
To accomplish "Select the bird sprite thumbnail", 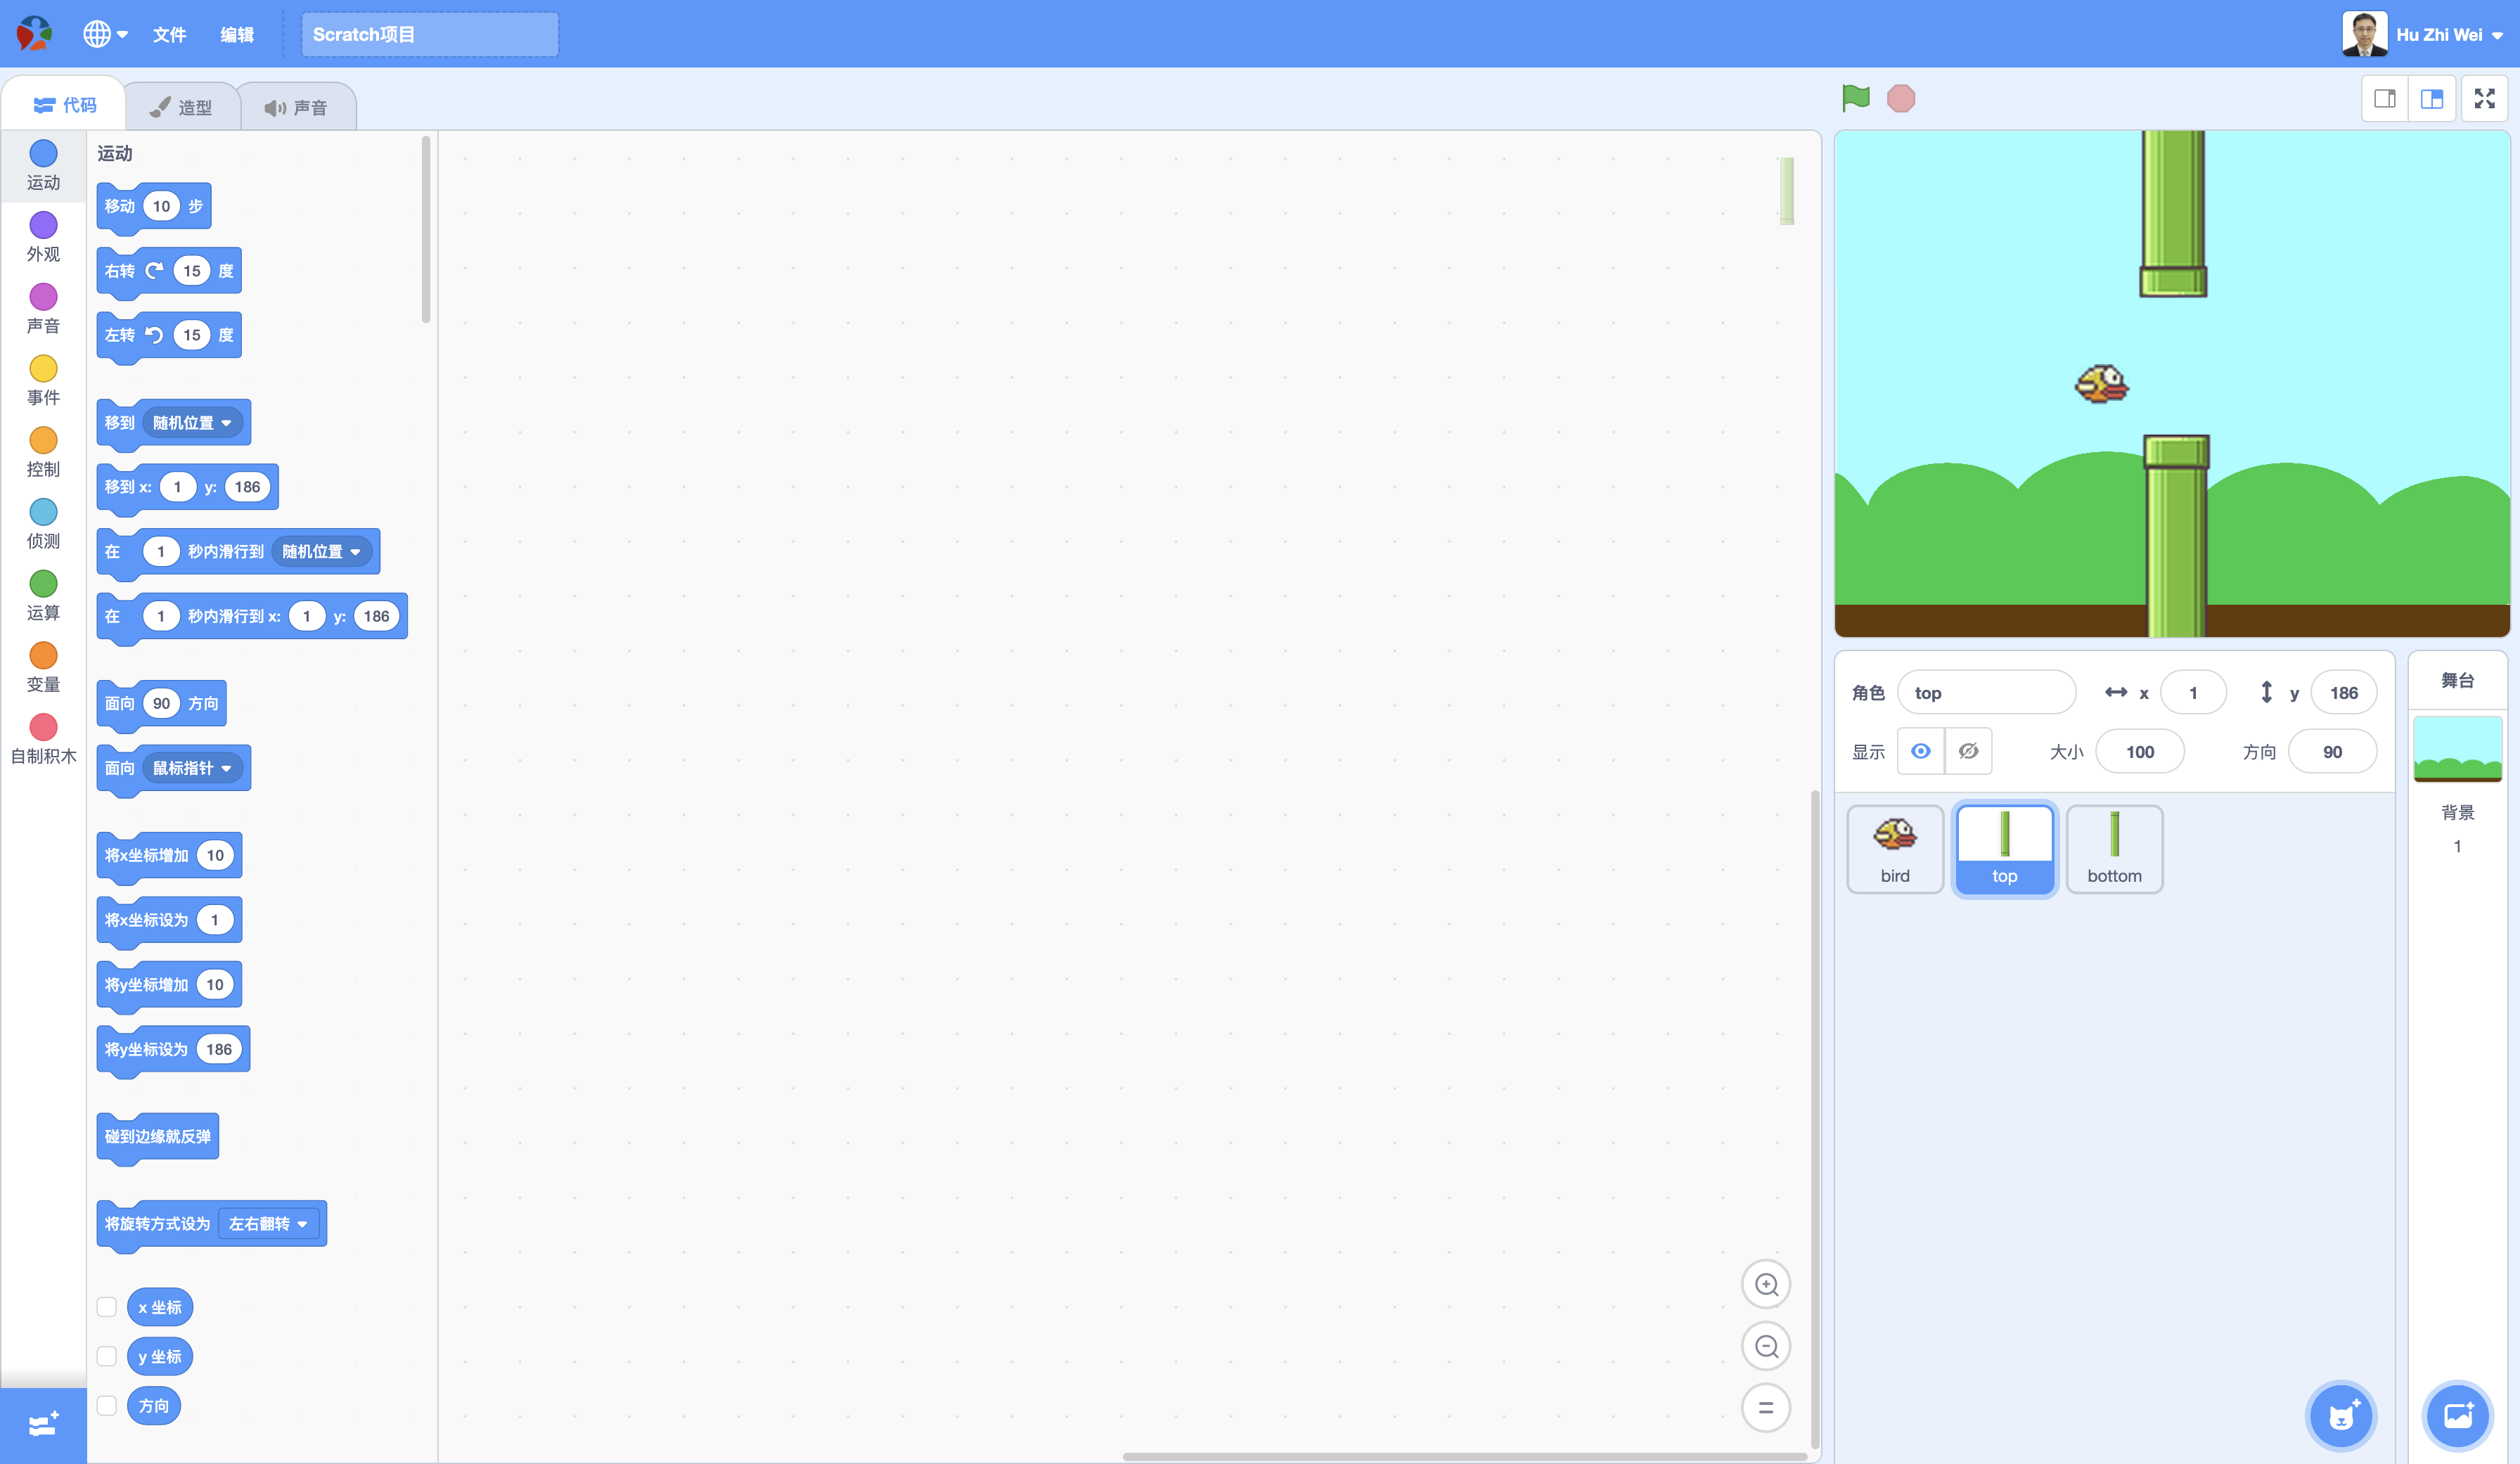I will (x=1895, y=848).
